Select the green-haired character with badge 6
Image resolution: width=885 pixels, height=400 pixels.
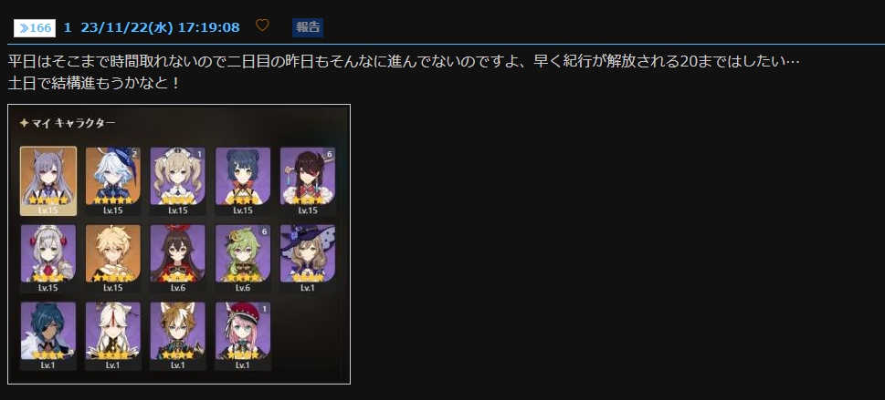243,259
